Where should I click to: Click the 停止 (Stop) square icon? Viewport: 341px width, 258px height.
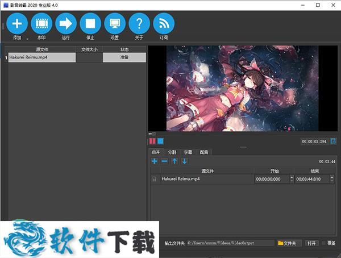click(90, 23)
